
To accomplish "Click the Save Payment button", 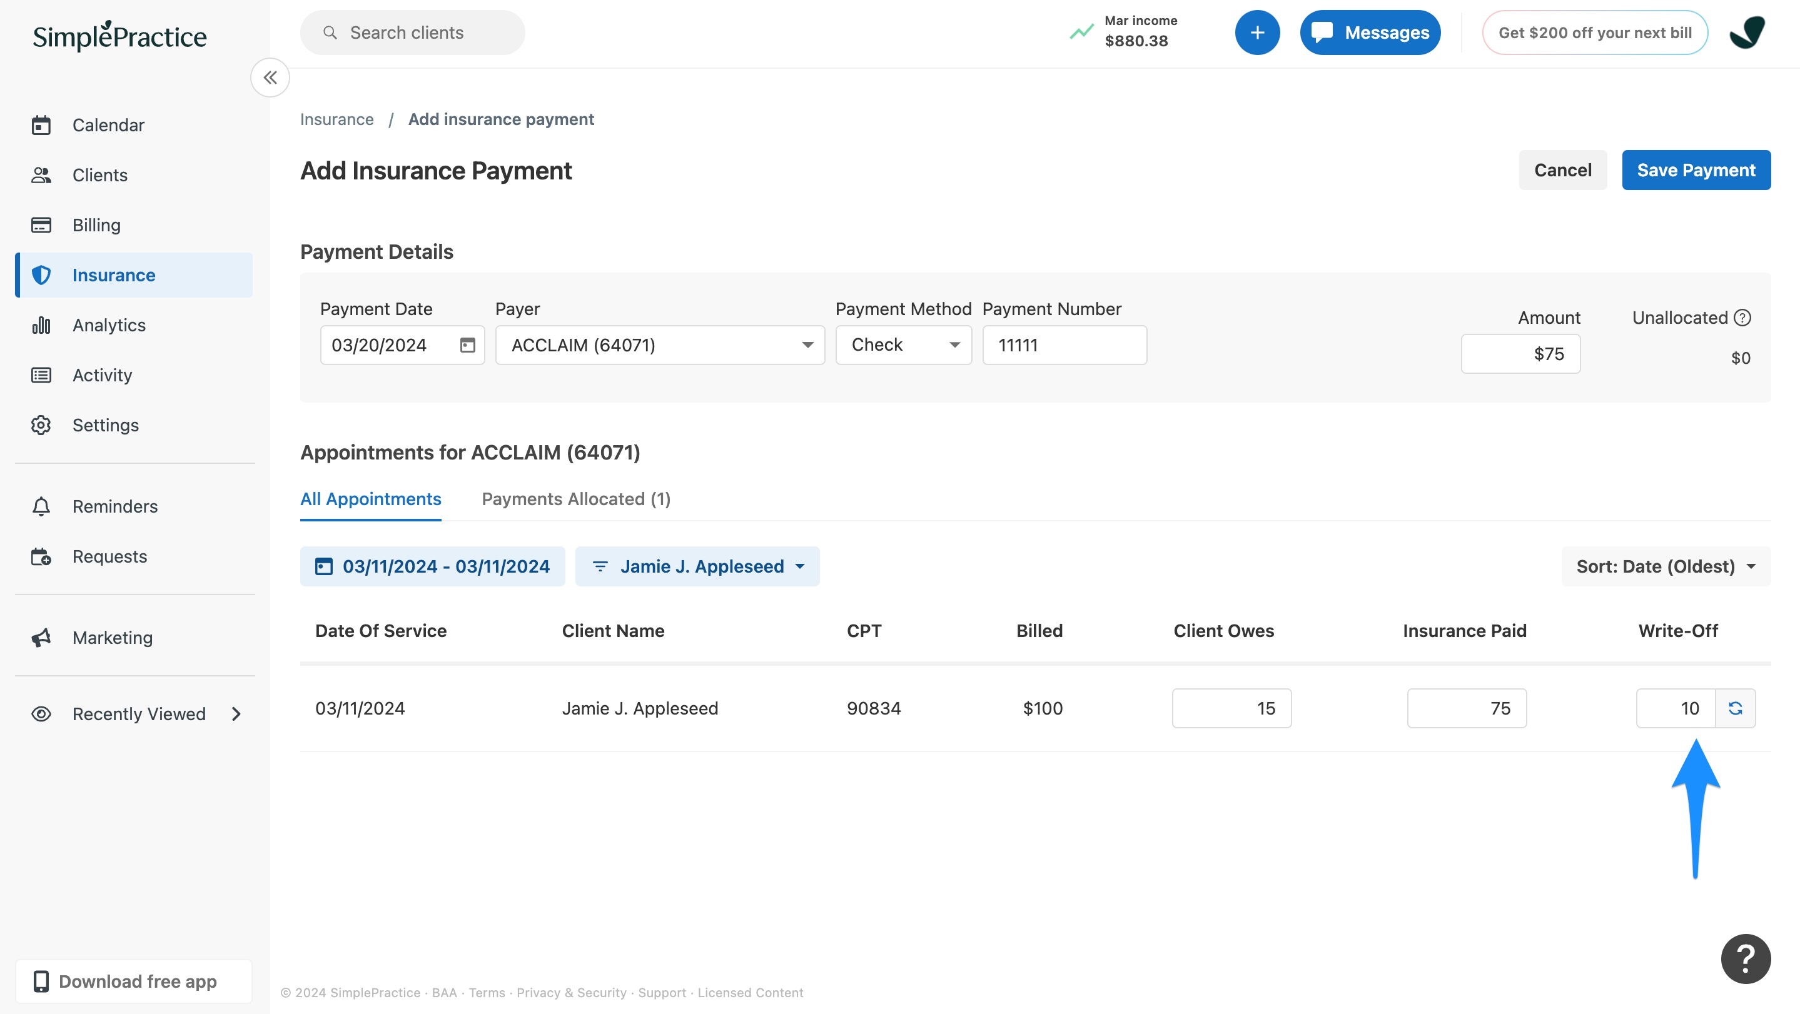I will tap(1696, 171).
